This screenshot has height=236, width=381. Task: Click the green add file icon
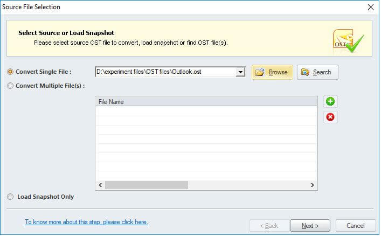click(330, 101)
